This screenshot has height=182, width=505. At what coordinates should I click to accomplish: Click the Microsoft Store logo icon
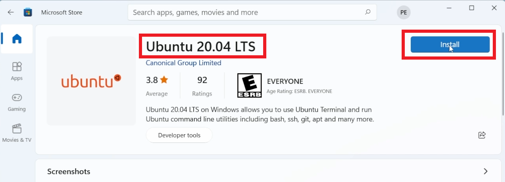[x=28, y=12]
